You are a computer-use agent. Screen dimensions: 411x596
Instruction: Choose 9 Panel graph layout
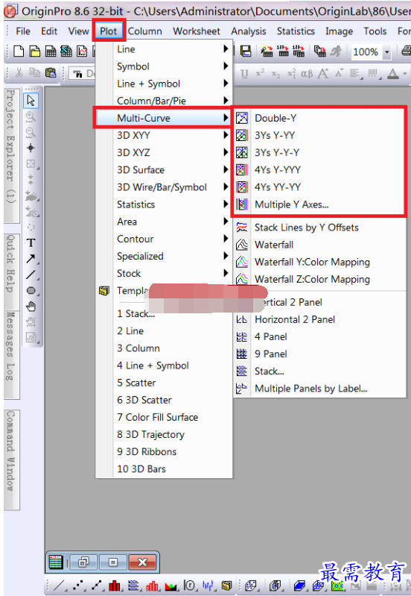pos(319,354)
